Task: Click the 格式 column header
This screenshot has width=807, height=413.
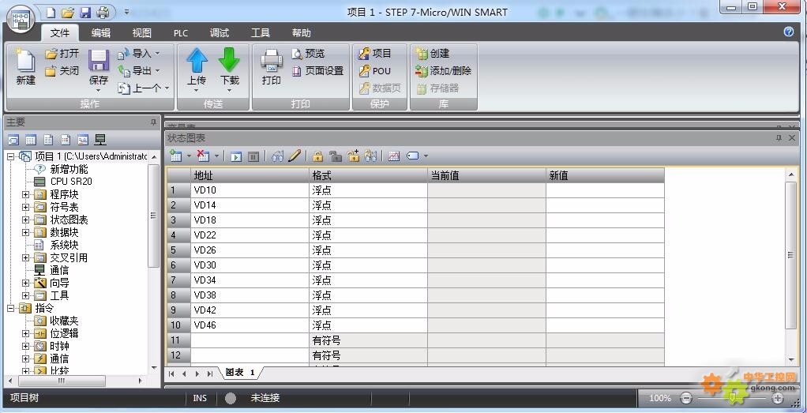Action: coord(368,175)
